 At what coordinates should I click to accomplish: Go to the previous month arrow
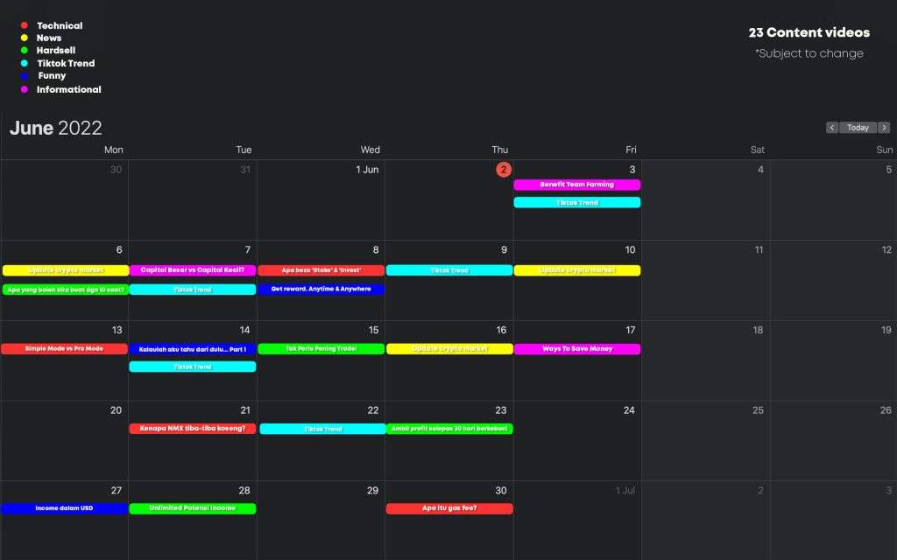pos(832,128)
